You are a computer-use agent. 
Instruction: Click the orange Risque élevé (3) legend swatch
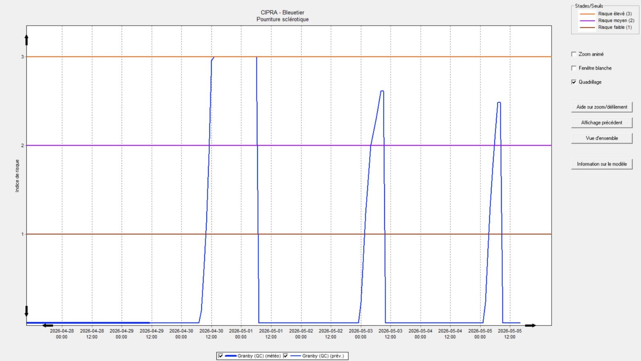pyautogui.click(x=587, y=14)
